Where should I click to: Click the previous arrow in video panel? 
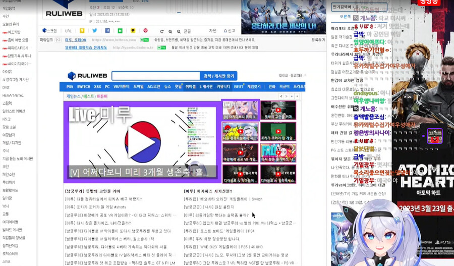click(x=281, y=96)
